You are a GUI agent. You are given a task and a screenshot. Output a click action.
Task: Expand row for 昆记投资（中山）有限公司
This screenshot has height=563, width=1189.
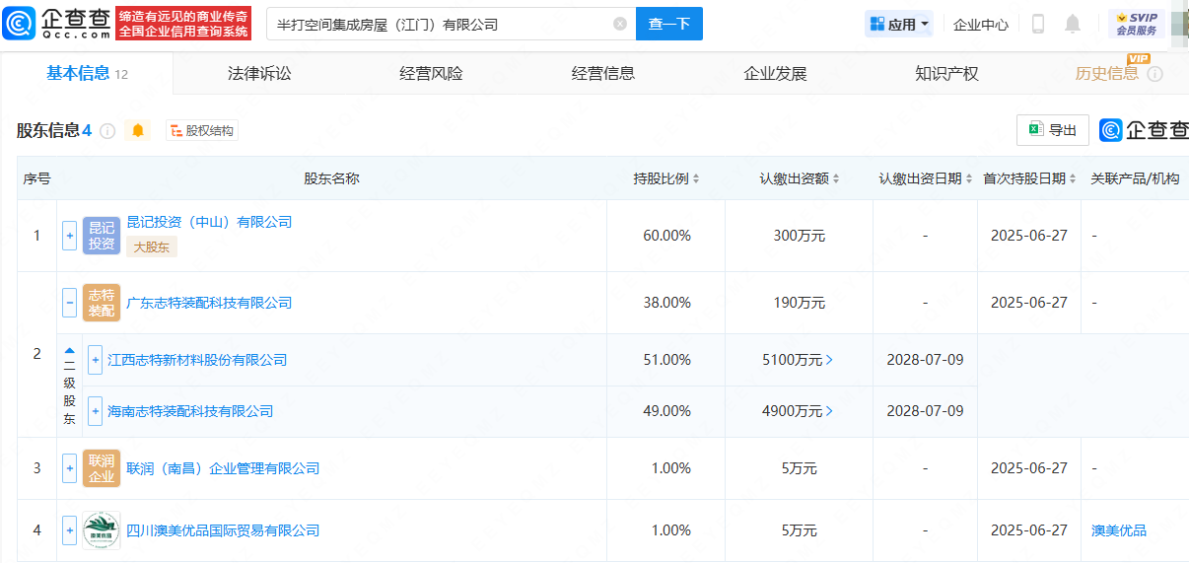69,236
